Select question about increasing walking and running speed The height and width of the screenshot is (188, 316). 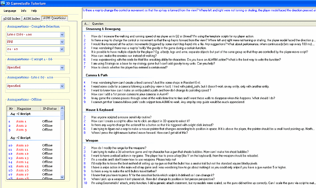(173, 36)
